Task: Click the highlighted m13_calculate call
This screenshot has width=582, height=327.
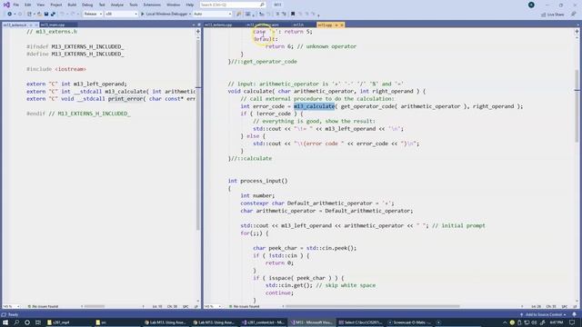Action: coord(314,106)
